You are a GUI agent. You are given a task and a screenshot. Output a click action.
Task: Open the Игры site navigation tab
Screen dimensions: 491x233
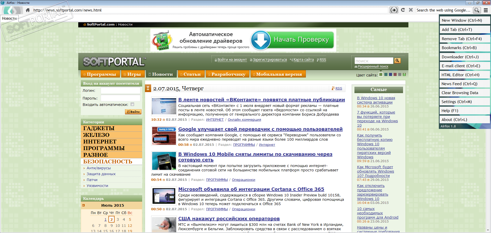coord(133,74)
